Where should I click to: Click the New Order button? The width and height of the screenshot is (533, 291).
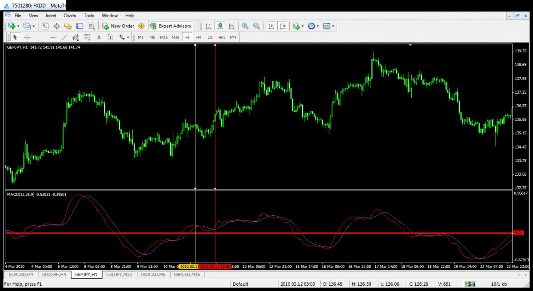(x=118, y=26)
